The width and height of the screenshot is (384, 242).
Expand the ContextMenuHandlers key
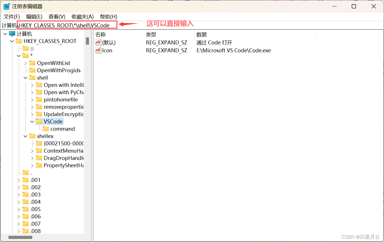33,151
